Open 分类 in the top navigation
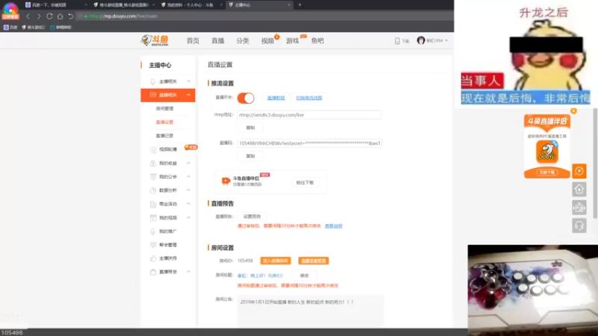This screenshot has height=336, width=598. (x=242, y=41)
